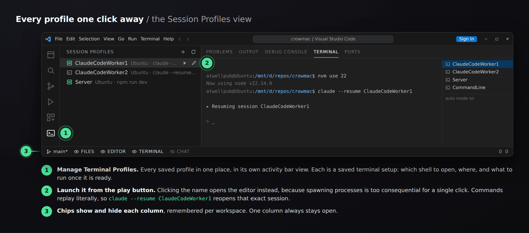Edit ClaudeCodeWorker1 profile with pencil icon
Viewport: 529px width, 233px height.
click(194, 63)
